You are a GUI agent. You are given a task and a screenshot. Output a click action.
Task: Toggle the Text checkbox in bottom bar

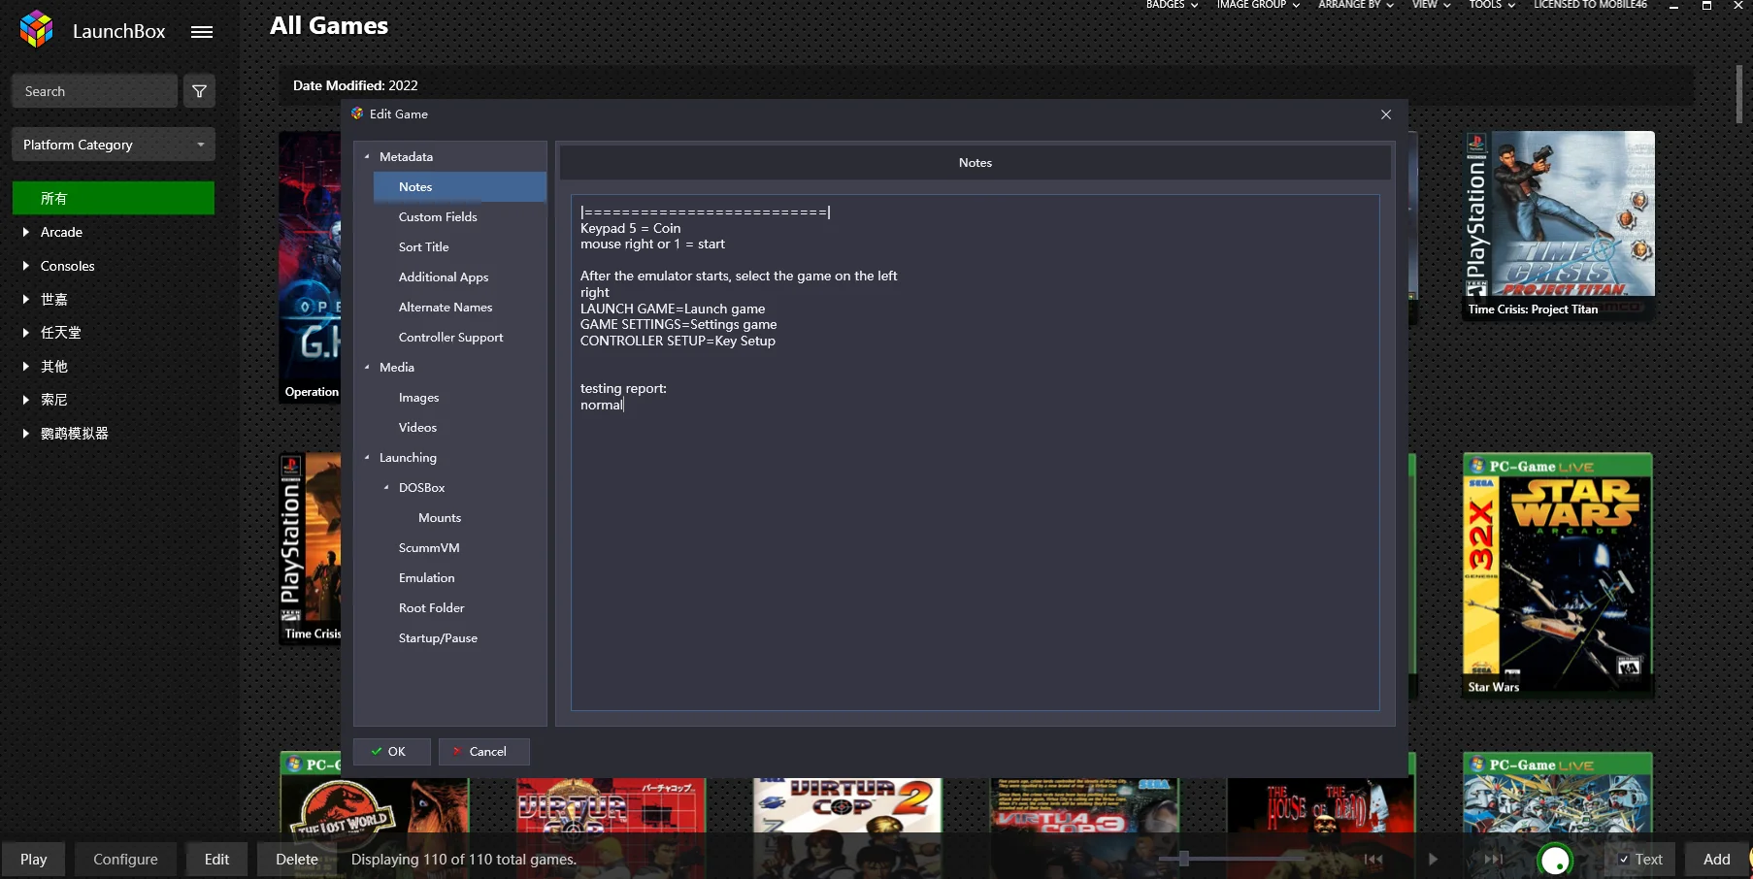1624,860
